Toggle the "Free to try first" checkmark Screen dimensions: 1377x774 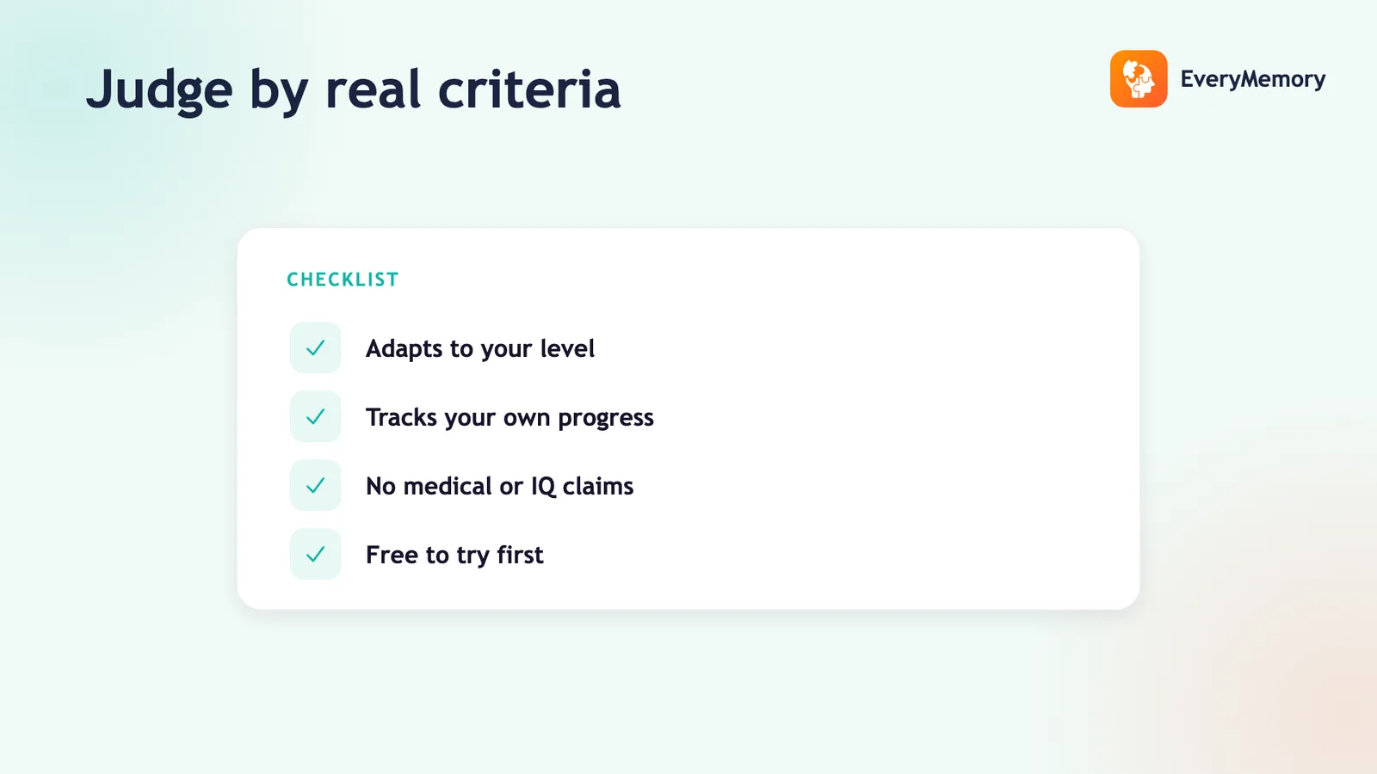pyautogui.click(x=316, y=554)
